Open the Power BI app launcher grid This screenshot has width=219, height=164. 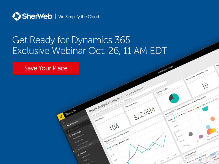[61, 117]
